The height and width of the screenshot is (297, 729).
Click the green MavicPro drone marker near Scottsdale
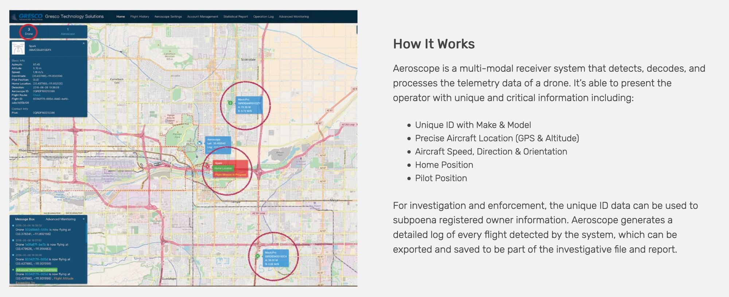[x=230, y=103]
